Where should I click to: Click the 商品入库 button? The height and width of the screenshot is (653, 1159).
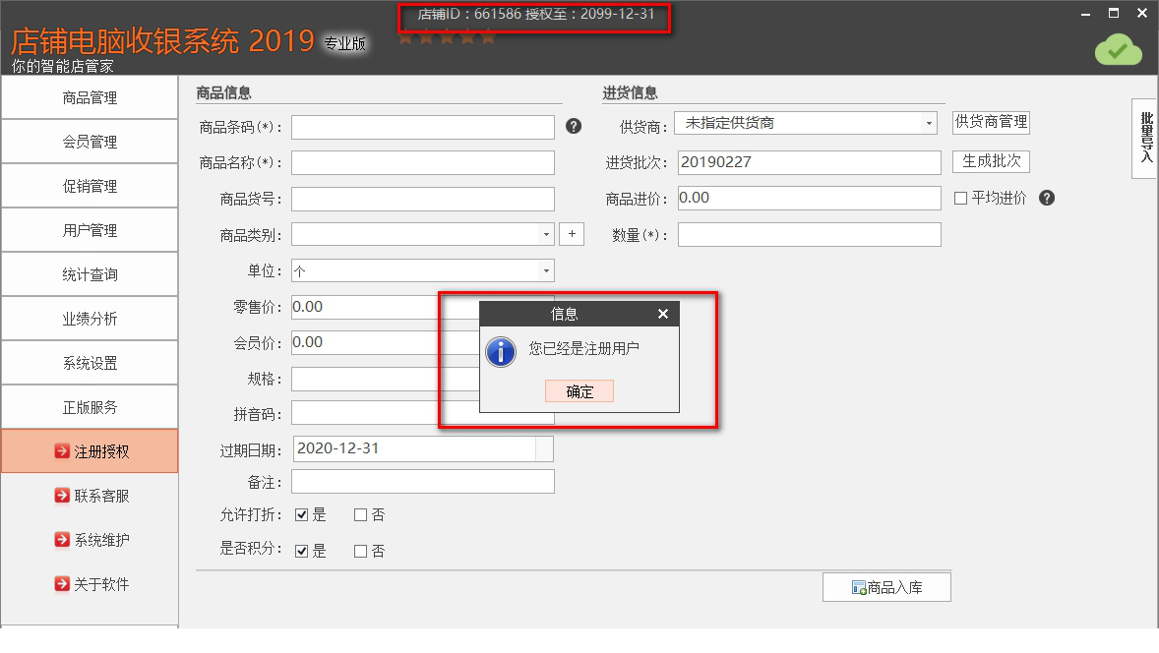tap(887, 587)
